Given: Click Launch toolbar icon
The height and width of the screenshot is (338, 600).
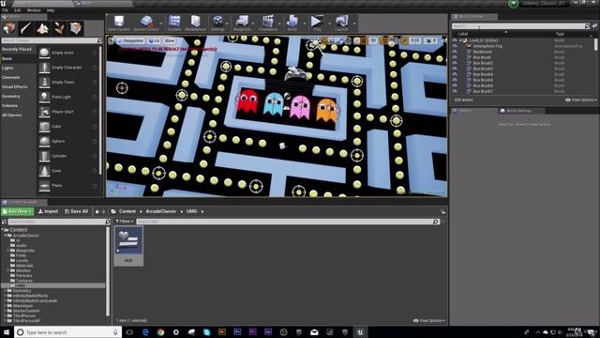Looking at the screenshot, I should click(x=341, y=23).
